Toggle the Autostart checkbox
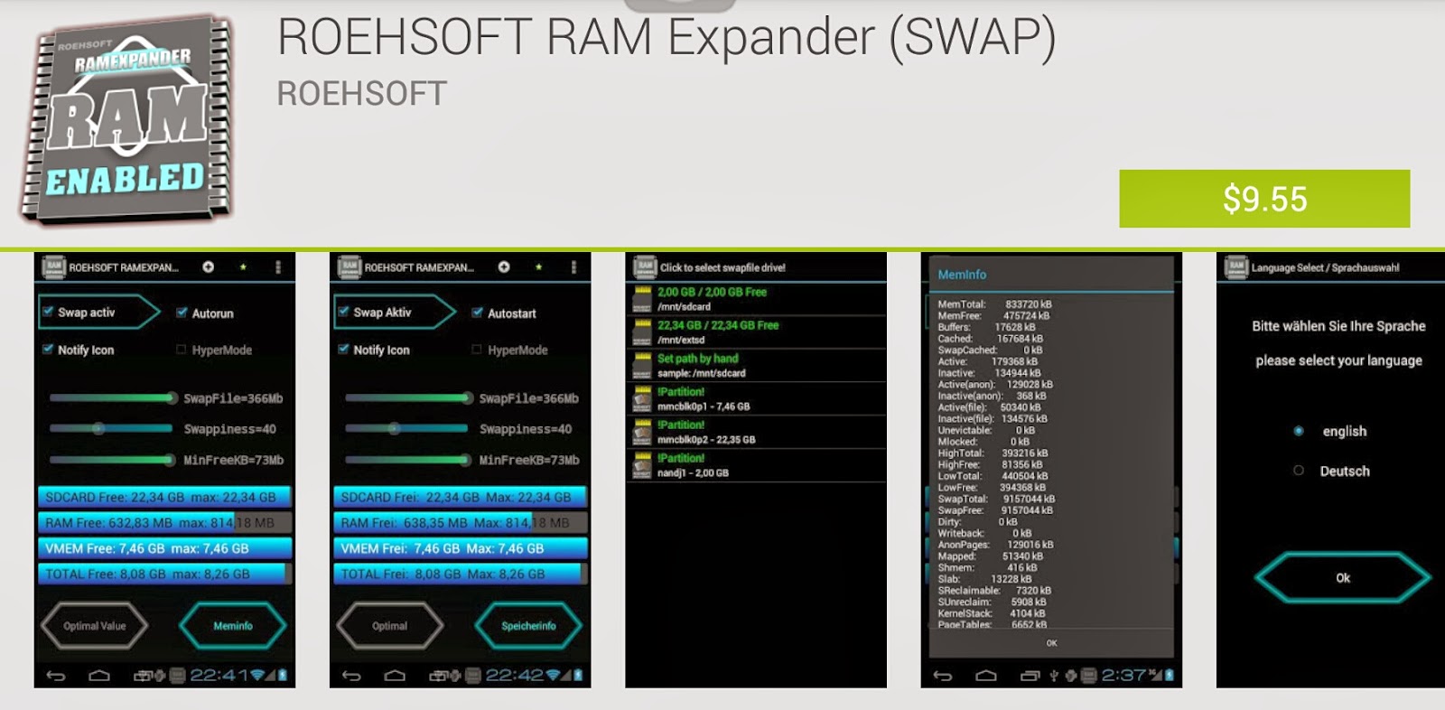 (477, 313)
